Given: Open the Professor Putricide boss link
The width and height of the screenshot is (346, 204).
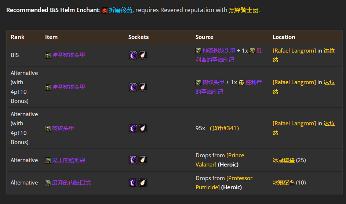Looking at the screenshot, I should 239,178.
